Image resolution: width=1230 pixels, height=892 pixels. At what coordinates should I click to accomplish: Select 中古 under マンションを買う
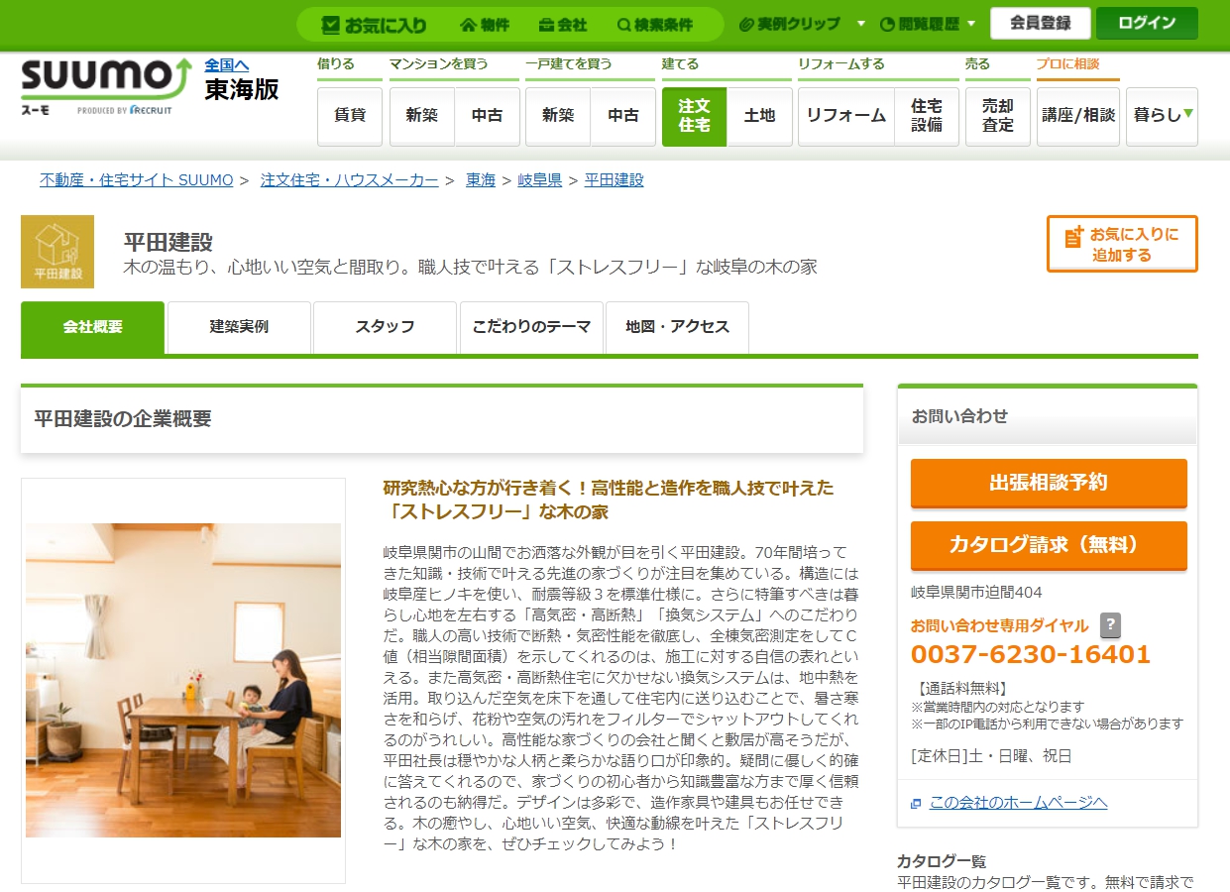click(x=487, y=116)
